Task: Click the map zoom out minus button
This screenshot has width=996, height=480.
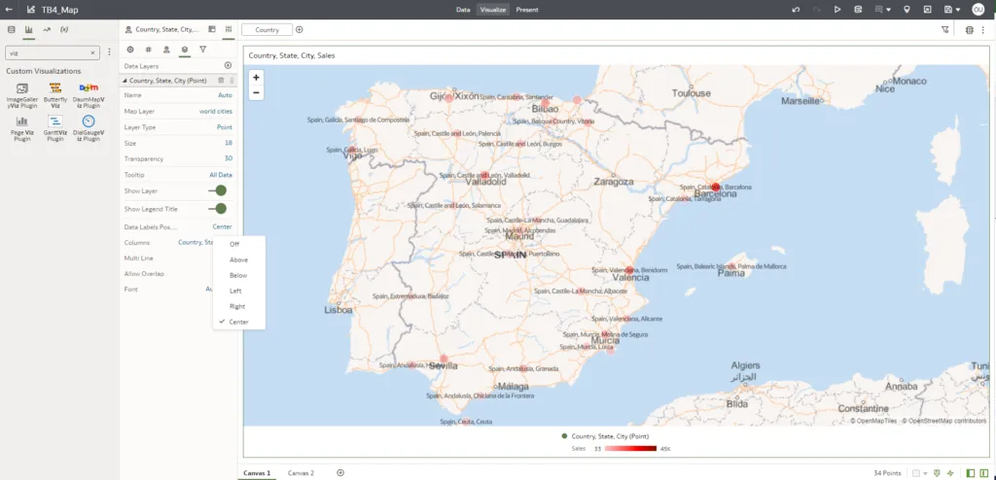Action: [x=256, y=92]
